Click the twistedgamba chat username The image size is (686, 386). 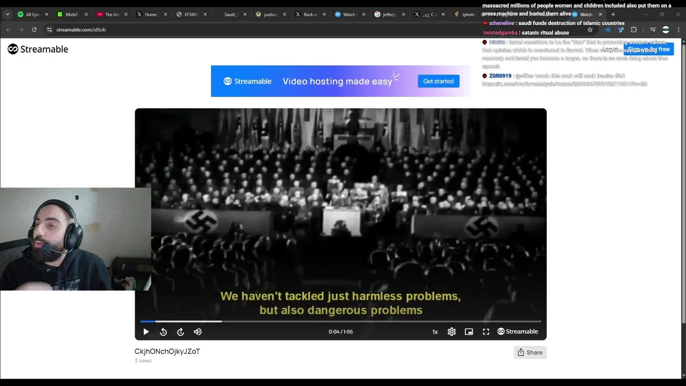tap(501, 33)
